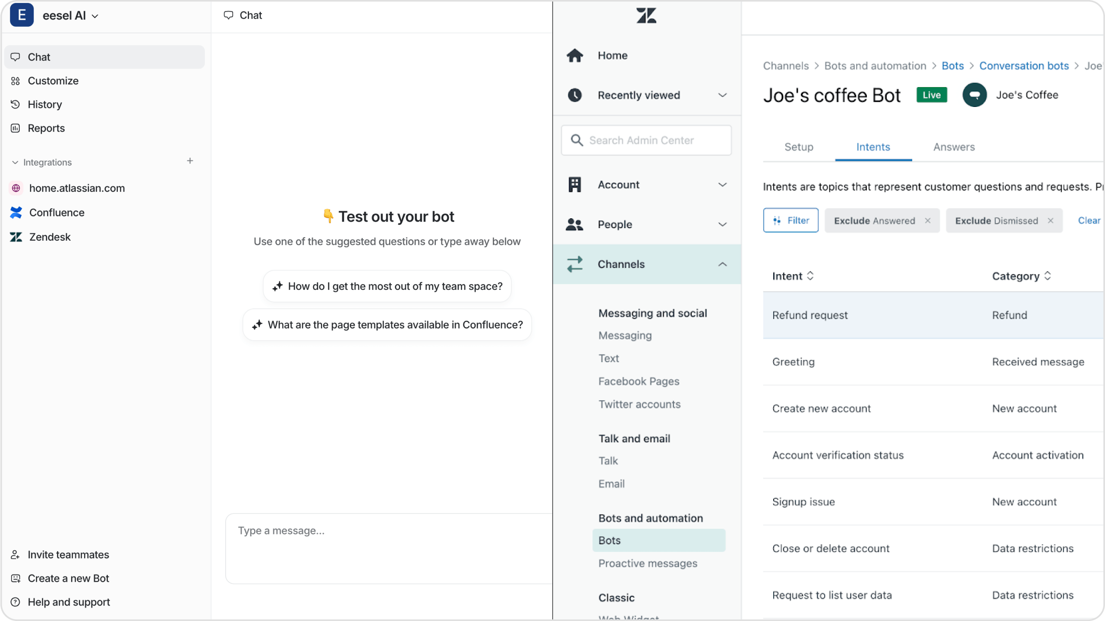The height and width of the screenshot is (621, 1105).
Task: Switch to the Answers tab
Action: [954, 147]
